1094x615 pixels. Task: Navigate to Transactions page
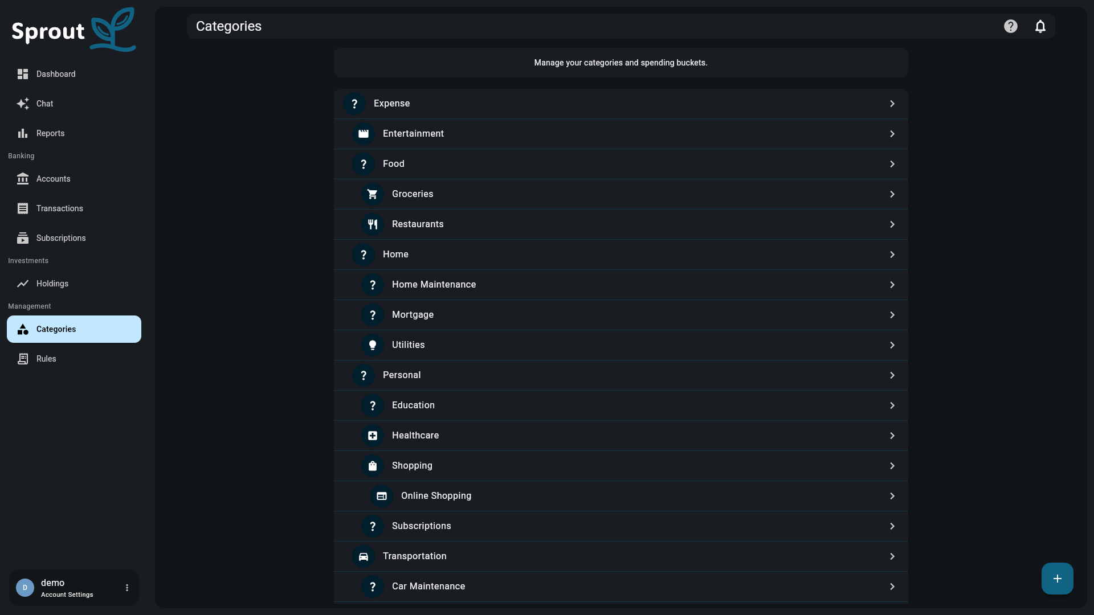[x=74, y=208]
